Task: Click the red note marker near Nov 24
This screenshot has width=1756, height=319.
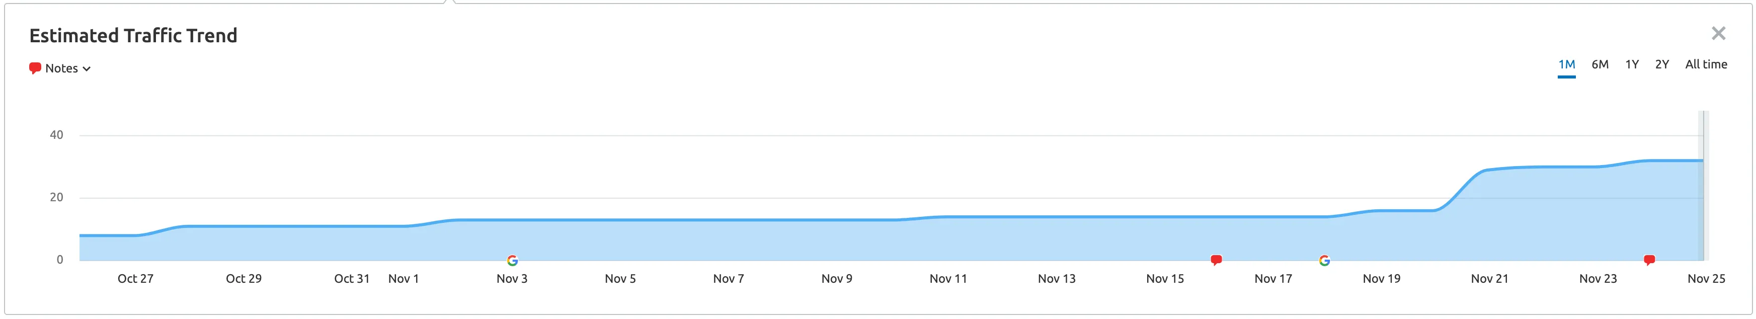Action: [1649, 260]
